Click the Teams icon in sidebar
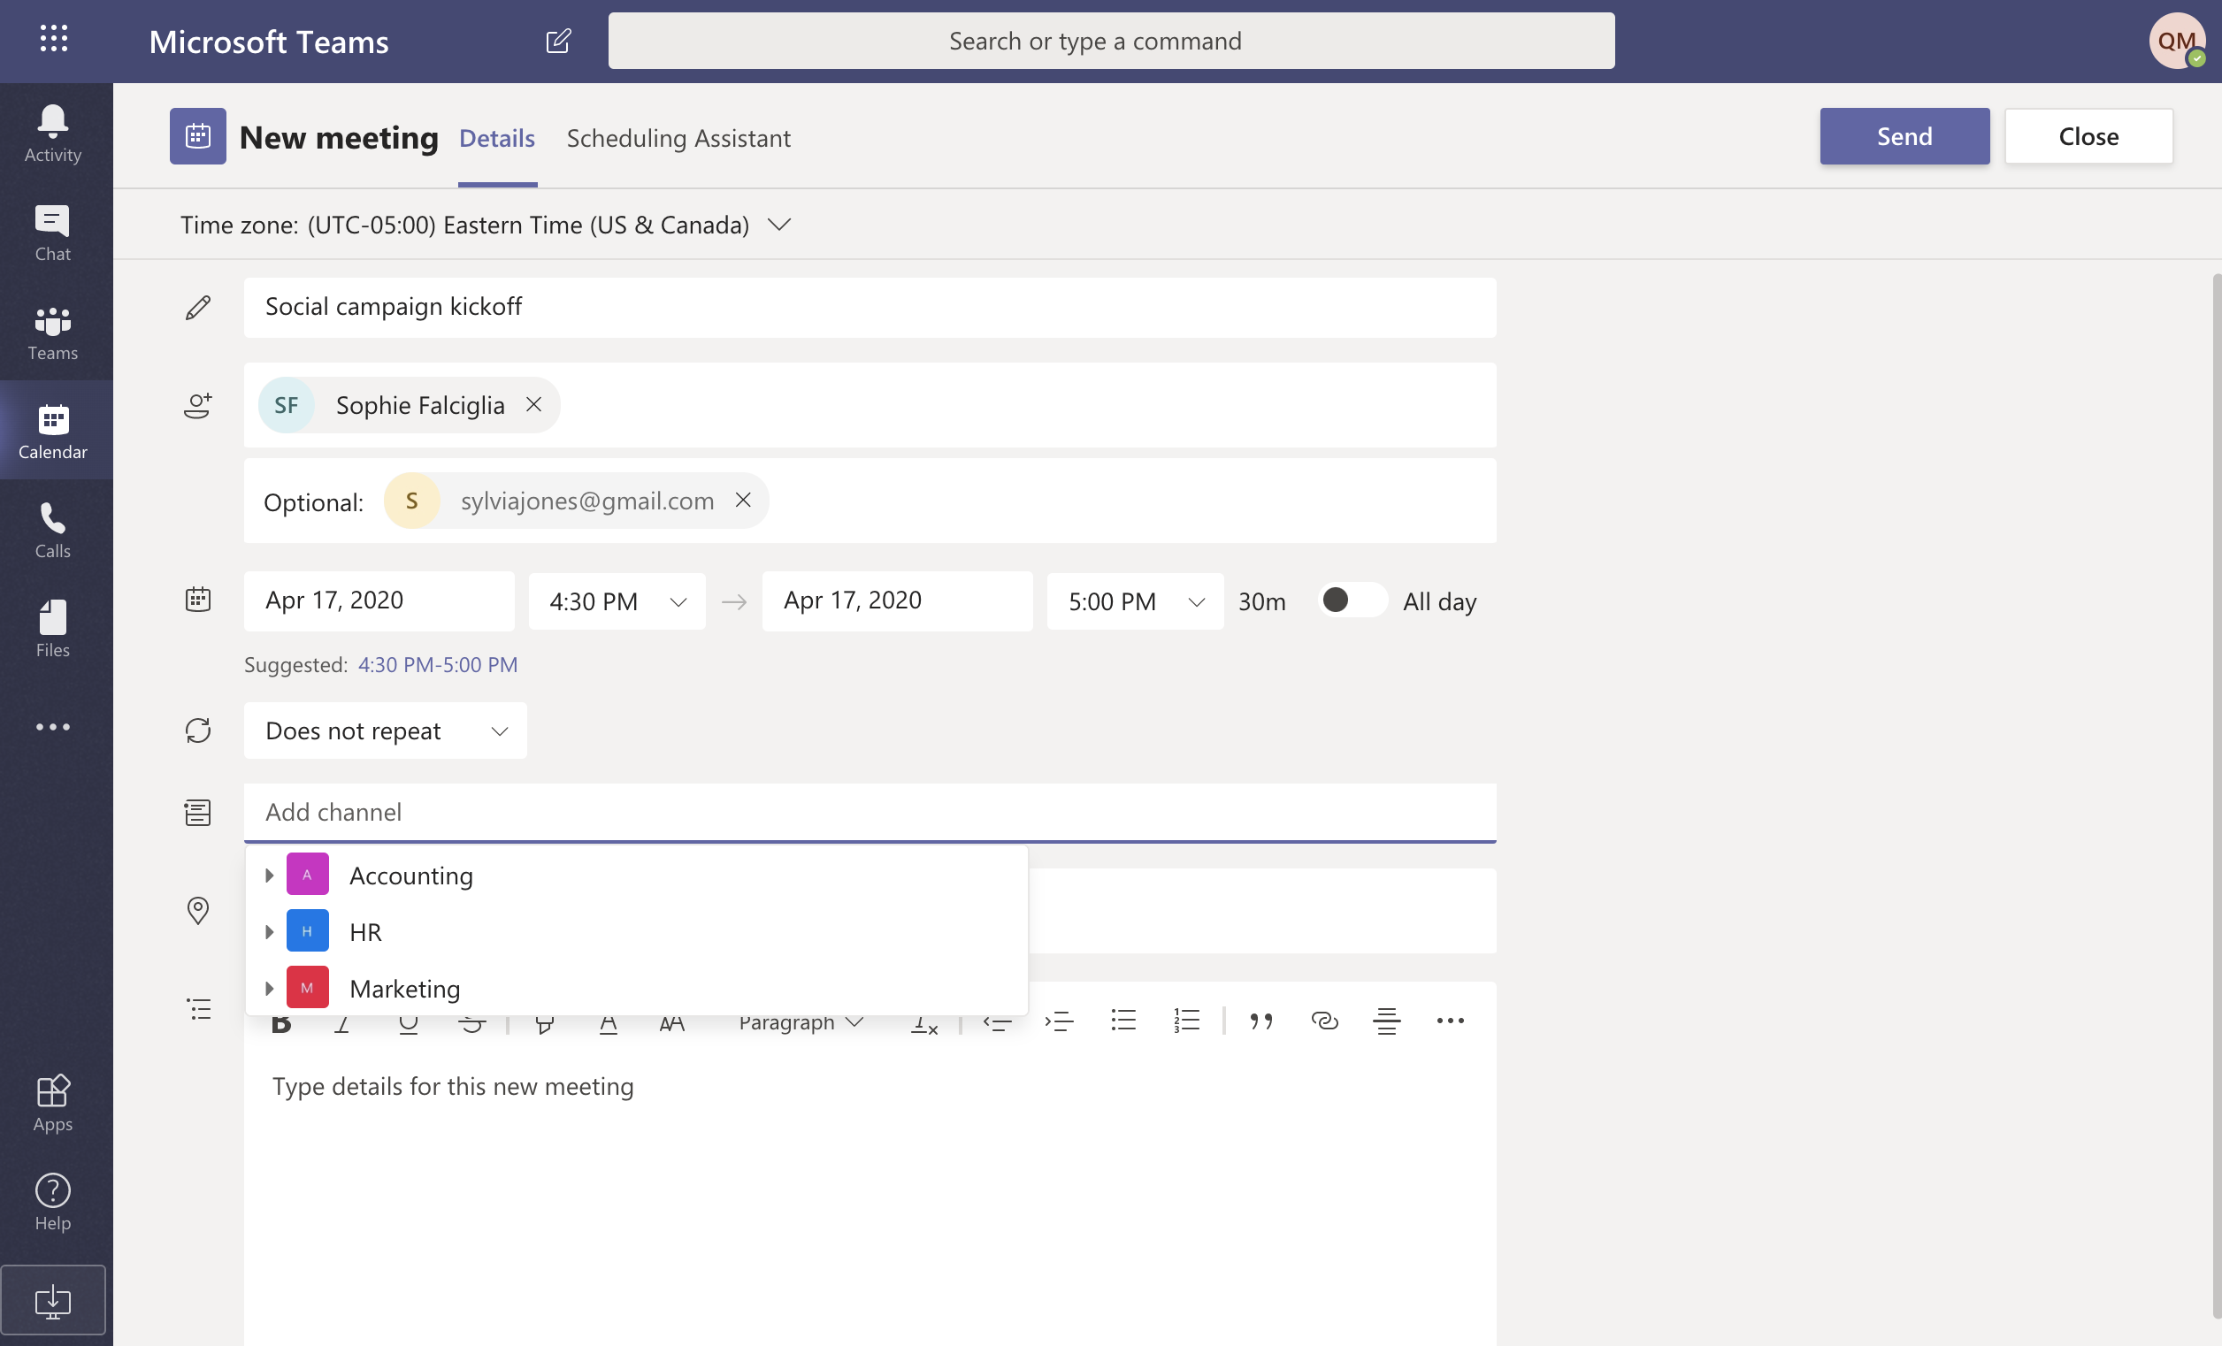Image resolution: width=2222 pixels, height=1346 pixels. (x=52, y=329)
